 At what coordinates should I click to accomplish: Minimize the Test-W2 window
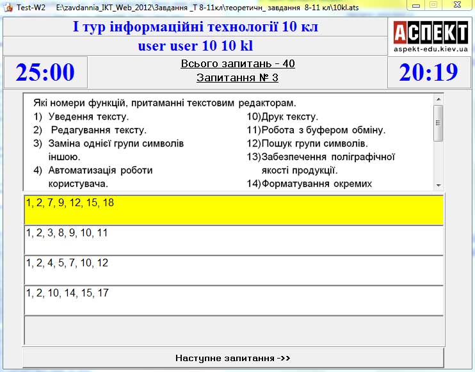tap(416, 6)
